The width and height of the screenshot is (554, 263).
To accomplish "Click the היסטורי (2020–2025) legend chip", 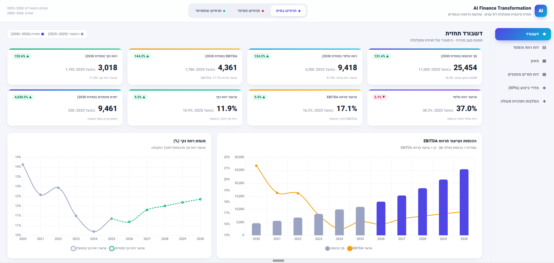I will coord(66,34).
